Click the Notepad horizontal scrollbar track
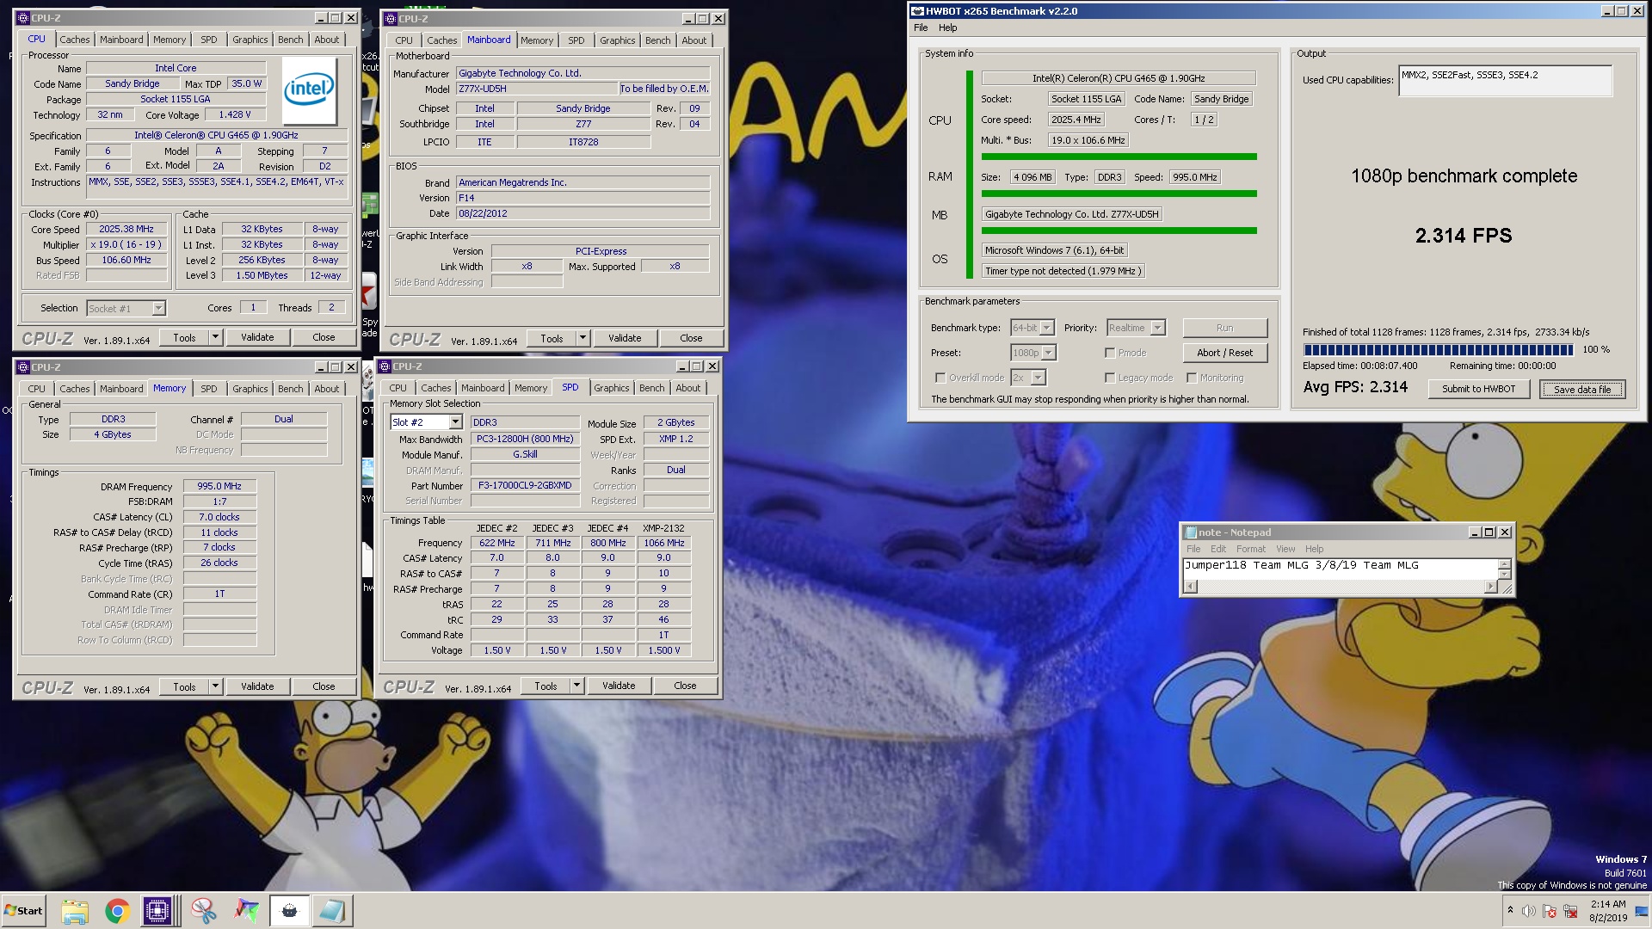The image size is (1652, 929). point(1341,587)
